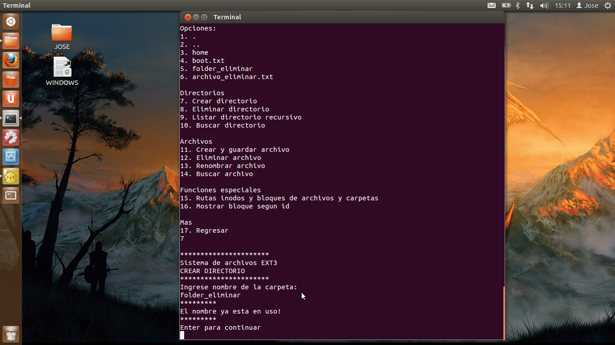The width and height of the screenshot is (615, 345).
Task: Minimize the Terminal window
Action: [196, 17]
